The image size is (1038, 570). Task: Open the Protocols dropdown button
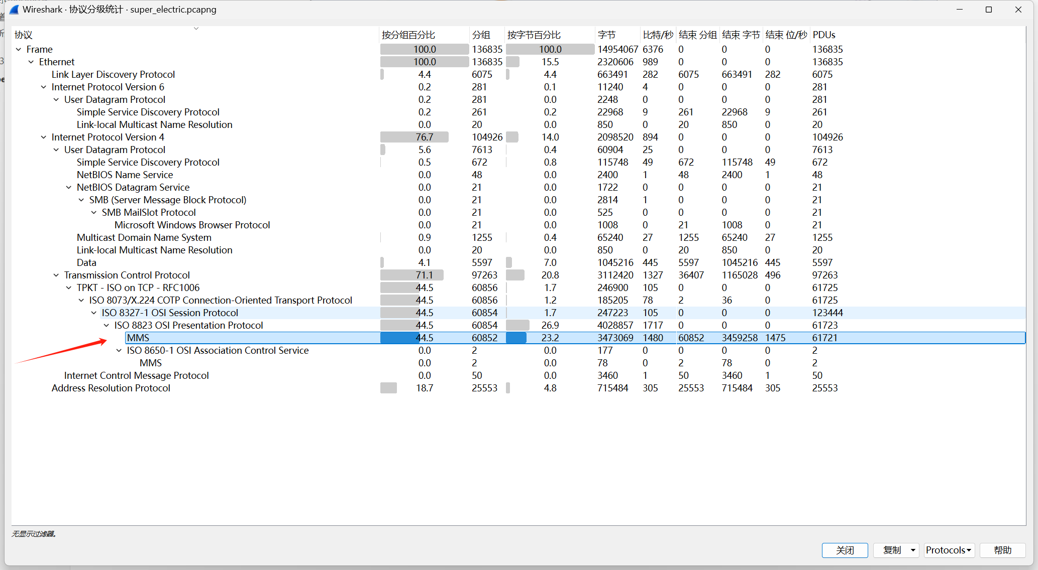(949, 550)
